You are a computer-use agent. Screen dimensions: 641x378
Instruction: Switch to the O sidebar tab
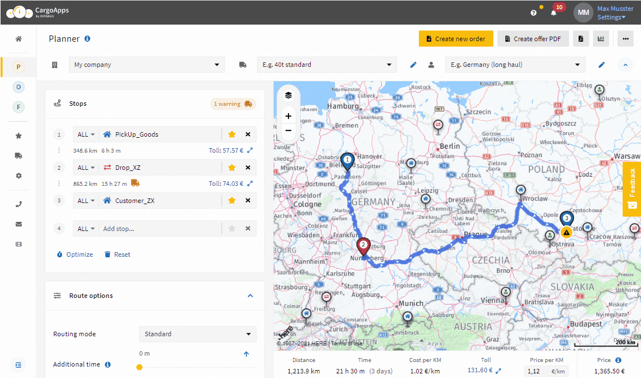[18, 87]
